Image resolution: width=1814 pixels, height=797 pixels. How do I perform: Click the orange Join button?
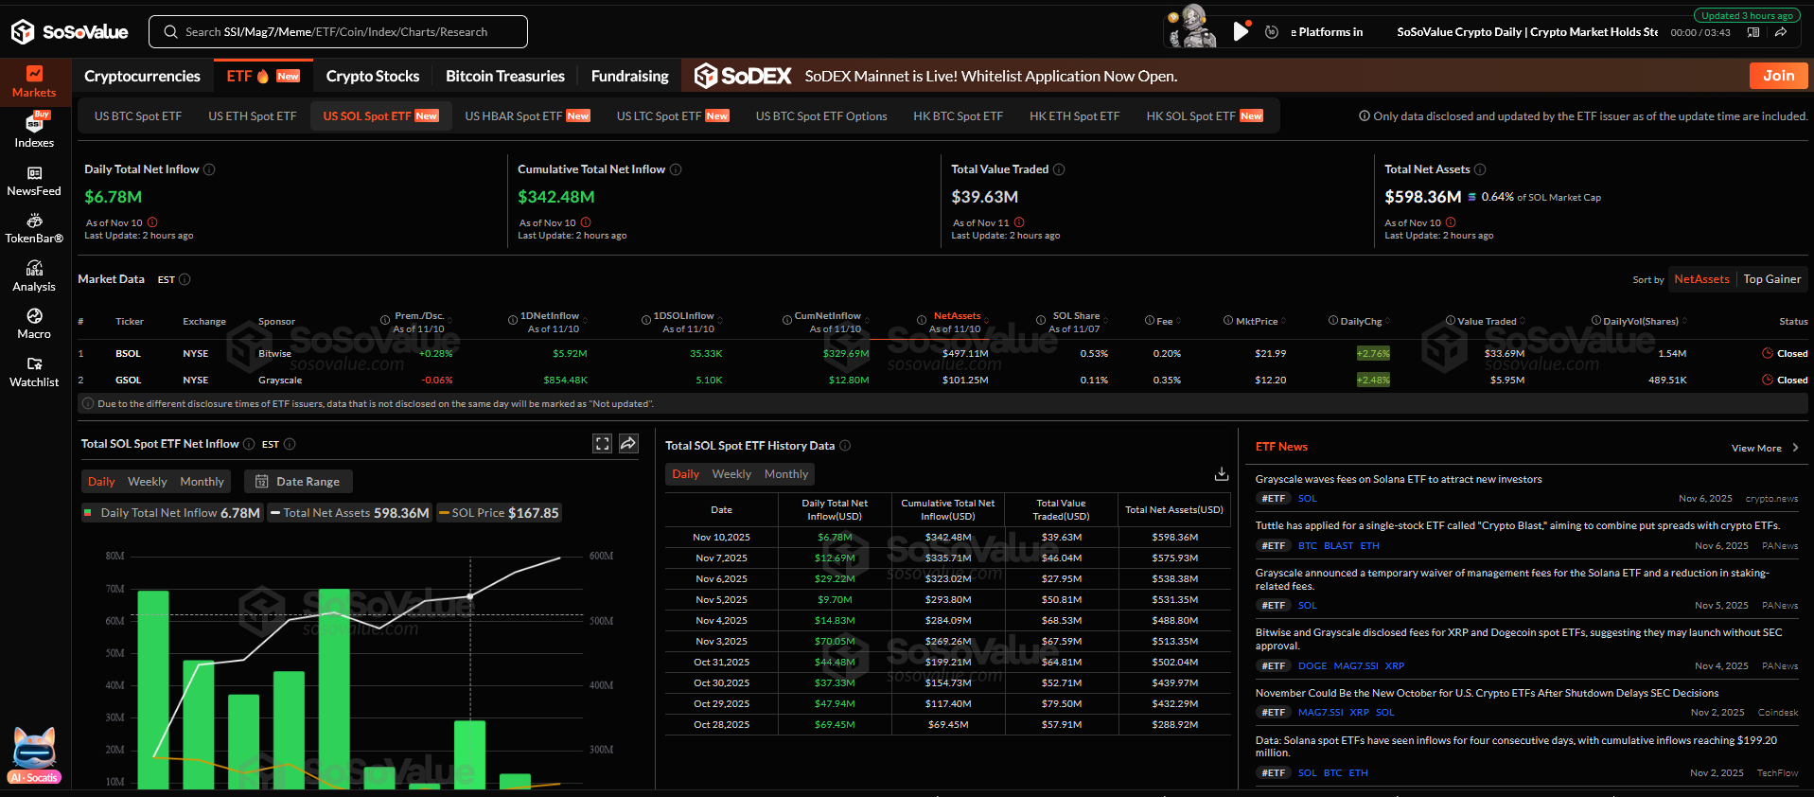[x=1778, y=76]
